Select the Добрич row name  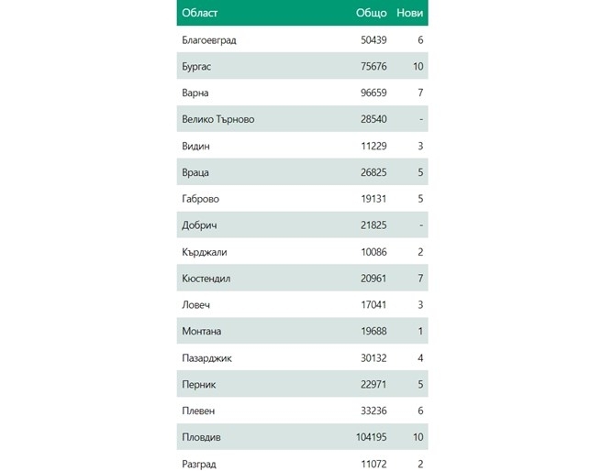tap(200, 225)
